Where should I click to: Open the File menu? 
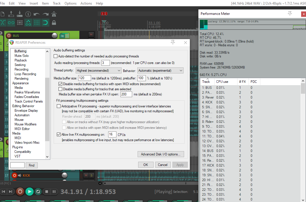coord(2,3)
